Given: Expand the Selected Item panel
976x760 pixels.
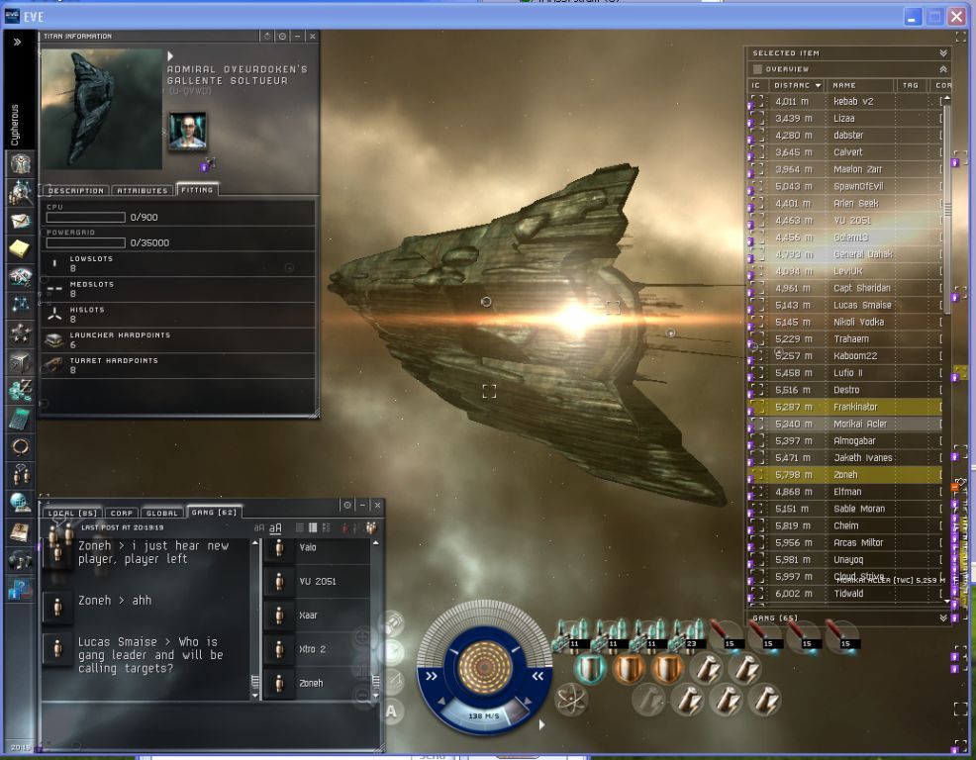Looking at the screenshot, I should 943,52.
